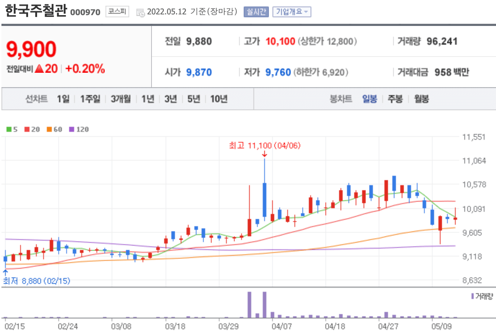Click the purple 거래량 legend marker
Image resolution: width=496 pixels, height=335 pixels.
[x=473, y=296]
